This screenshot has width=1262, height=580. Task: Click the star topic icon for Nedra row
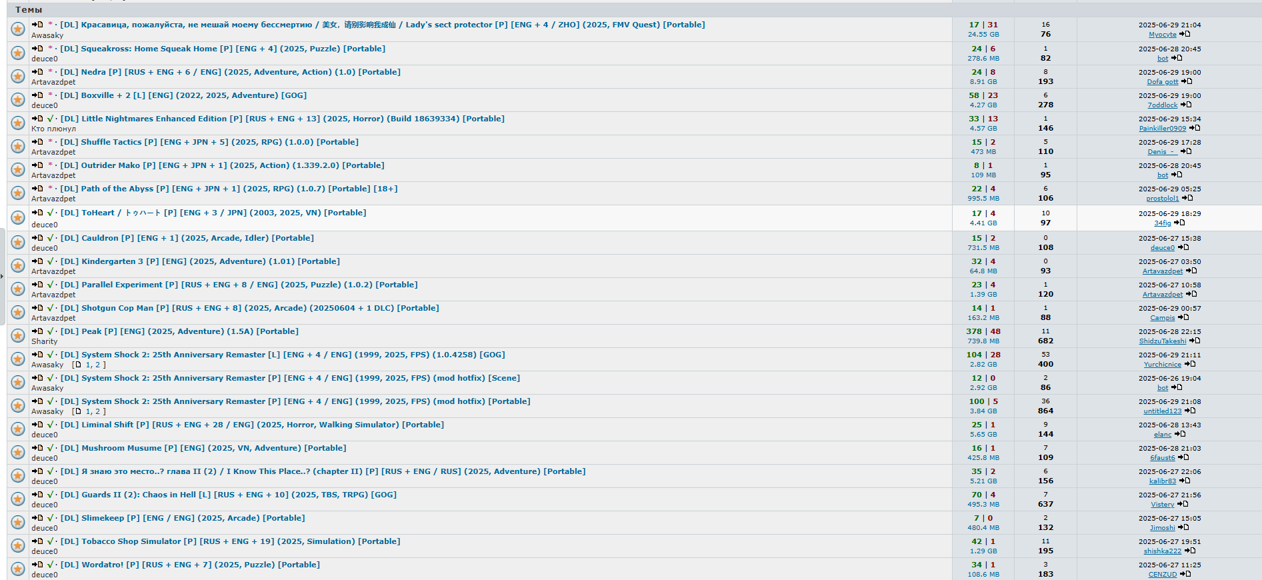tap(18, 76)
